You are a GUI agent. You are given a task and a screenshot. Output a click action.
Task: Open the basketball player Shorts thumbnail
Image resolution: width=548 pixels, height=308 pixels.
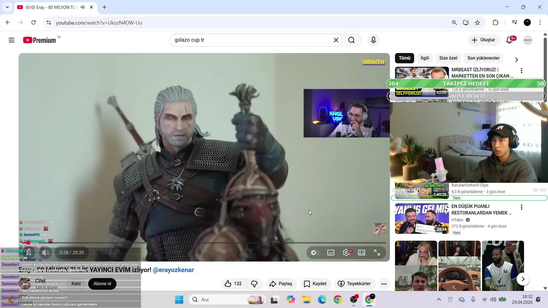pos(503,266)
